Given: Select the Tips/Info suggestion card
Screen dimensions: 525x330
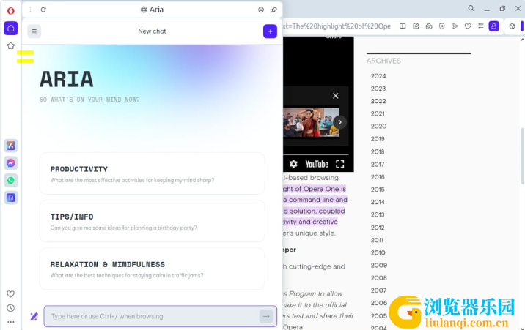Looking at the screenshot, I should [152, 221].
